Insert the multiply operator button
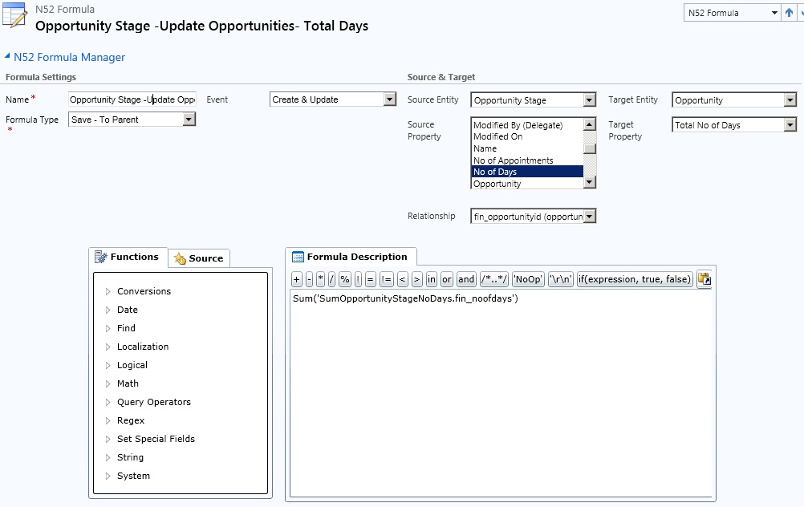This screenshot has height=507, width=804. 320,279
